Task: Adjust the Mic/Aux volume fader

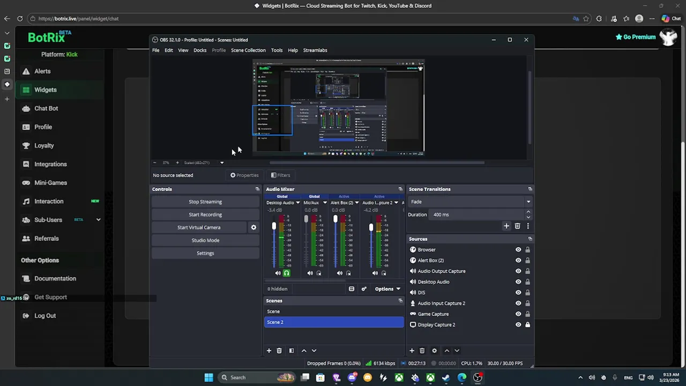Action: 306,219
